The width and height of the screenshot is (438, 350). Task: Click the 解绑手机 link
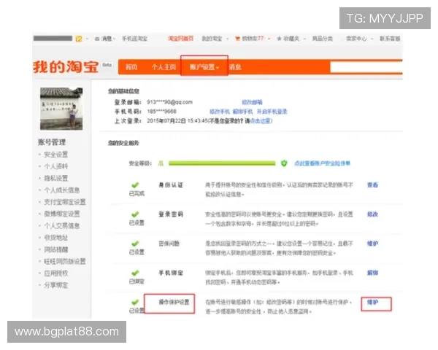[243, 112]
